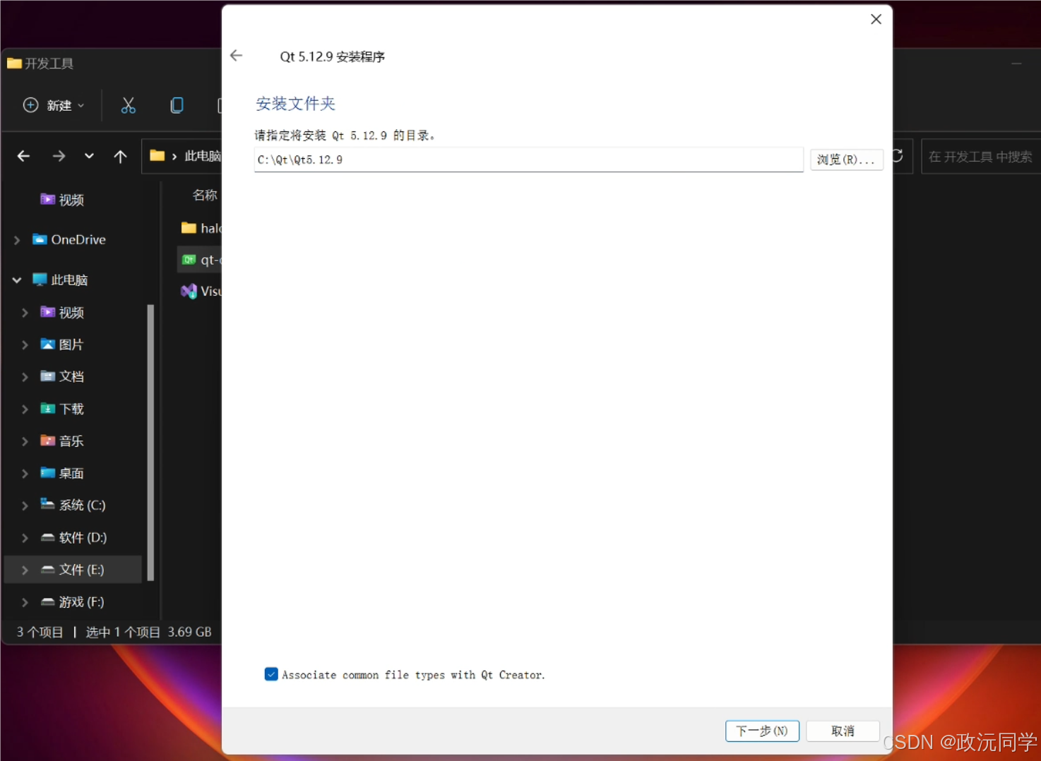This screenshot has height=761, width=1041.
Task: Select the Visual Studio installer file
Action: [x=201, y=291]
